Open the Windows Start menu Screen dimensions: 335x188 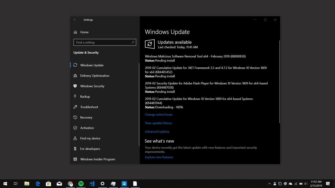(5, 184)
